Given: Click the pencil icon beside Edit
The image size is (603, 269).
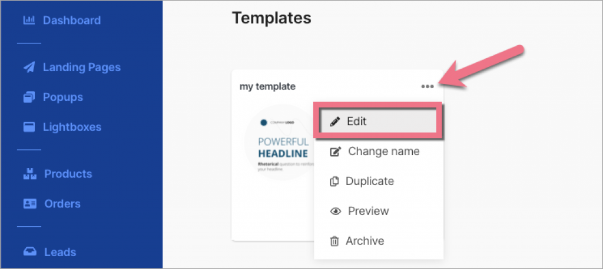Looking at the screenshot, I should [336, 122].
